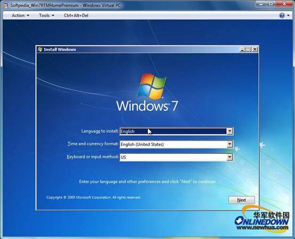Screen dimensions: 295x239
Task: Click the 'Language to install:' label
Action: tap(100, 131)
